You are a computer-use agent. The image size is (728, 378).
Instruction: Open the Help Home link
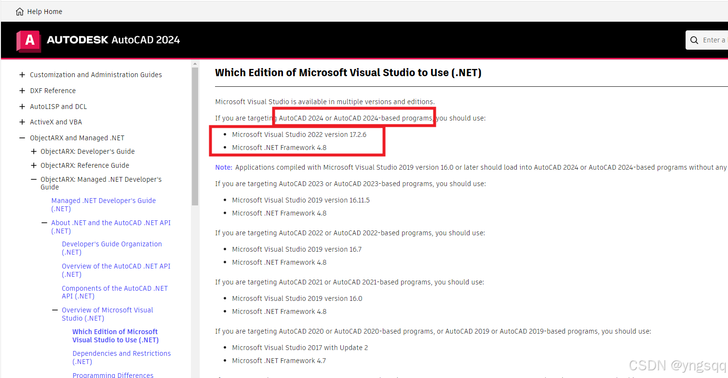pyautogui.click(x=44, y=12)
